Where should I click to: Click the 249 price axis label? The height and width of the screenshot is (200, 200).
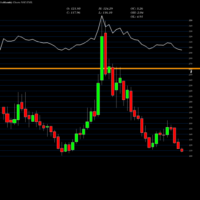(x=190, y=80)
